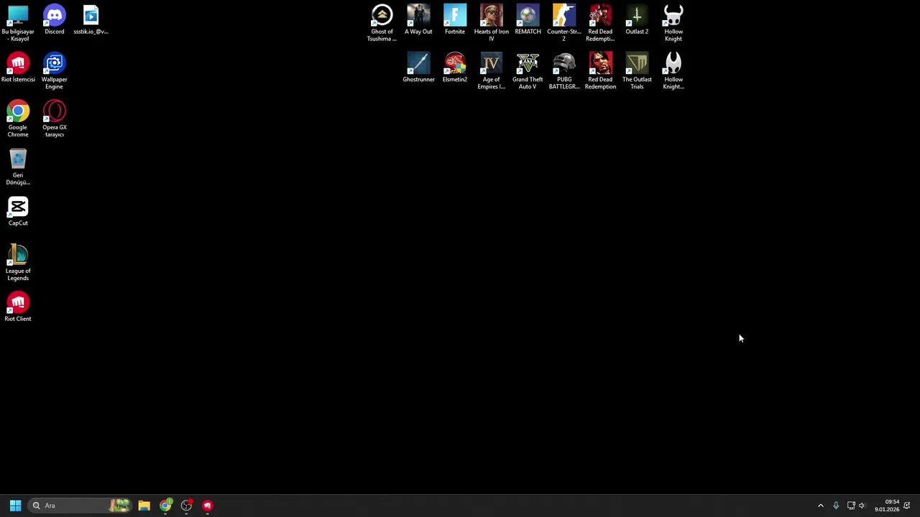Switch to Riot Client in taskbar
The image size is (920, 517).
click(208, 506)
